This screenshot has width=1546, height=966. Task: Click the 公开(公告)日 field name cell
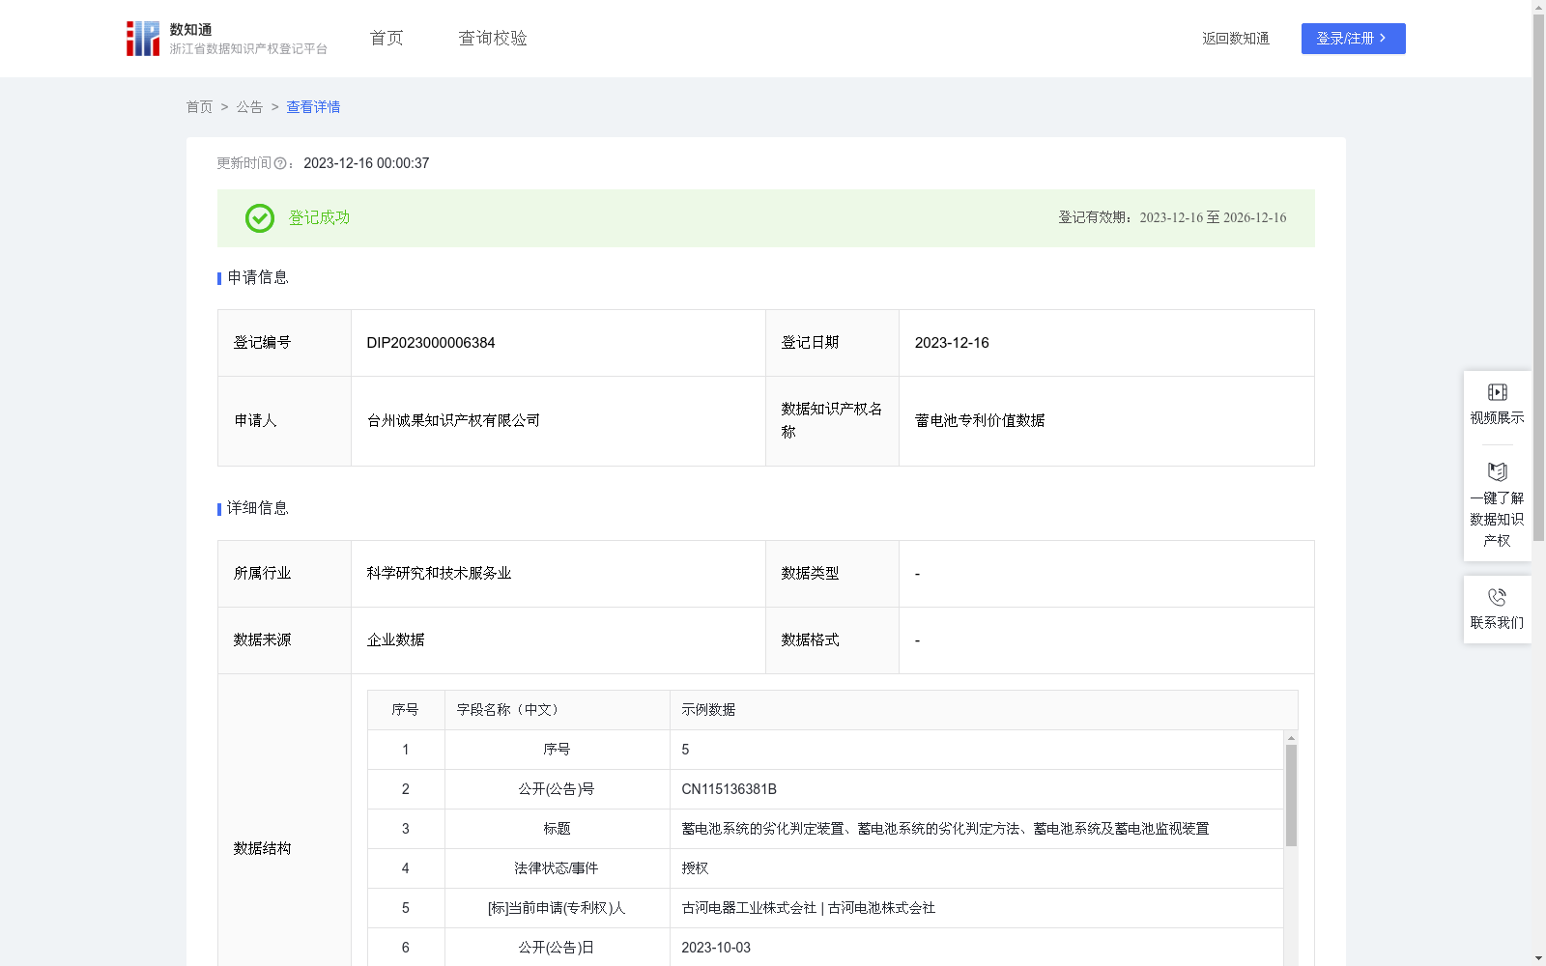pyautogui.click(x=557, y=948)
